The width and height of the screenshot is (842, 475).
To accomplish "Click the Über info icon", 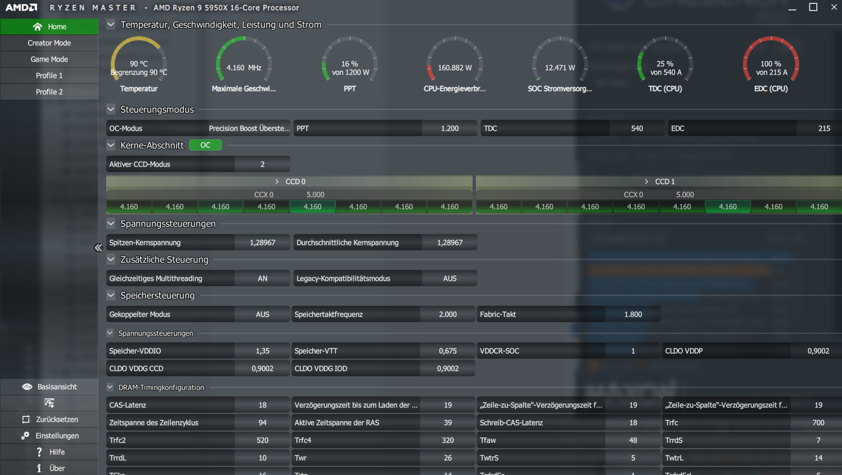I will coord(39,468).
